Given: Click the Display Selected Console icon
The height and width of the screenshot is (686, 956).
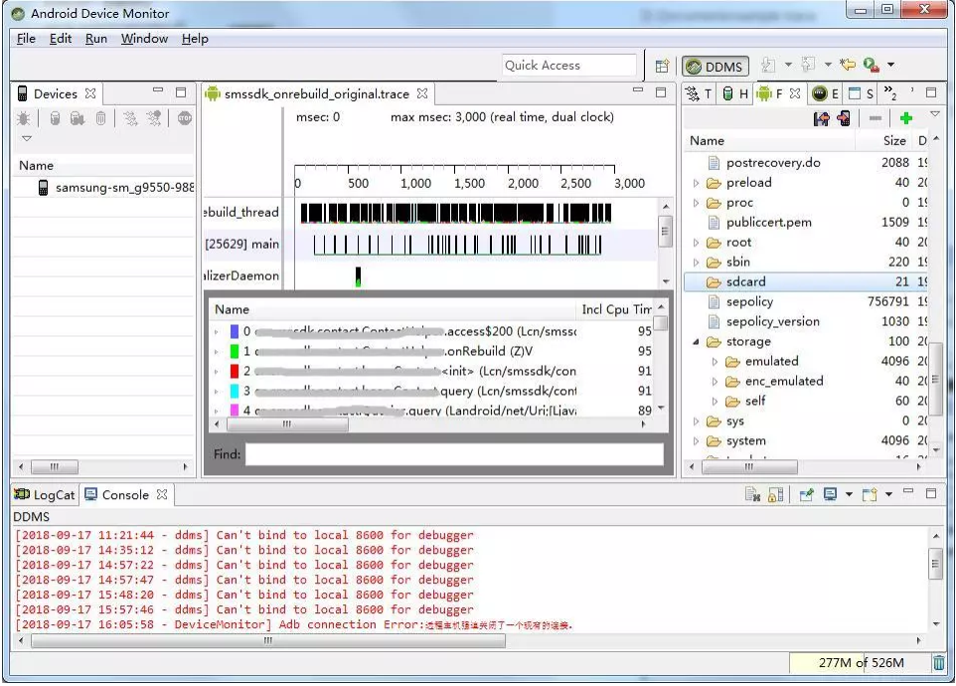Looking at the screenshot, I should [831, 494].
